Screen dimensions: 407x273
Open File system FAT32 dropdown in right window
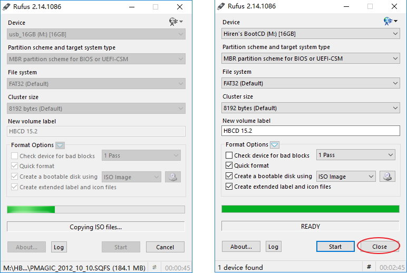coord(311,83)
